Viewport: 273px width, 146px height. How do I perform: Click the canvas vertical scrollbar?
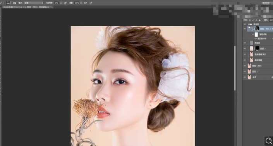(x=235, y=68)
